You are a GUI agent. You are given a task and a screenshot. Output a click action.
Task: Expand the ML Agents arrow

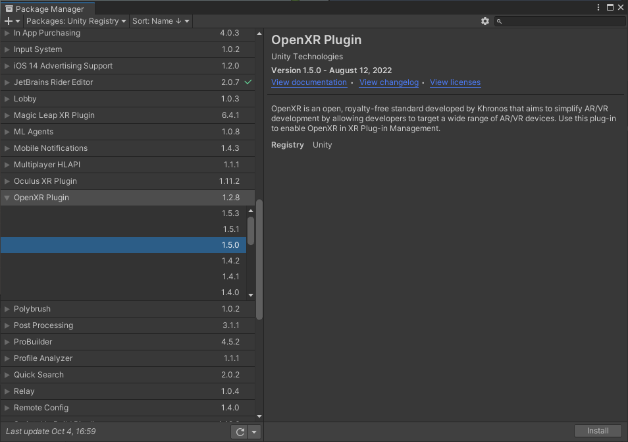pos(7,132)
